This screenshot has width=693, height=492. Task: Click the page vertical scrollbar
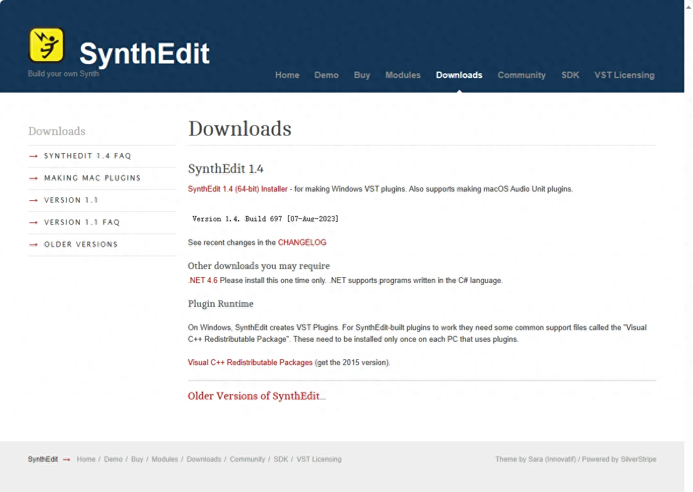tap(688, 246)
